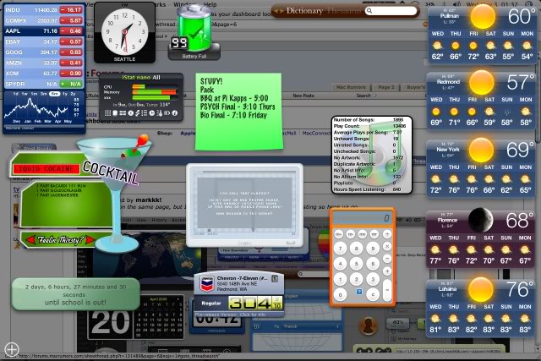
Task: Click the green STUDY sticky note
Action: click(238, 111)
